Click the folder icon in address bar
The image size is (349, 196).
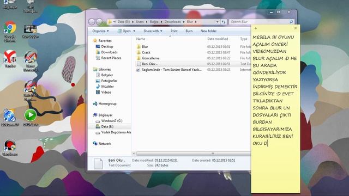(110, 22)
